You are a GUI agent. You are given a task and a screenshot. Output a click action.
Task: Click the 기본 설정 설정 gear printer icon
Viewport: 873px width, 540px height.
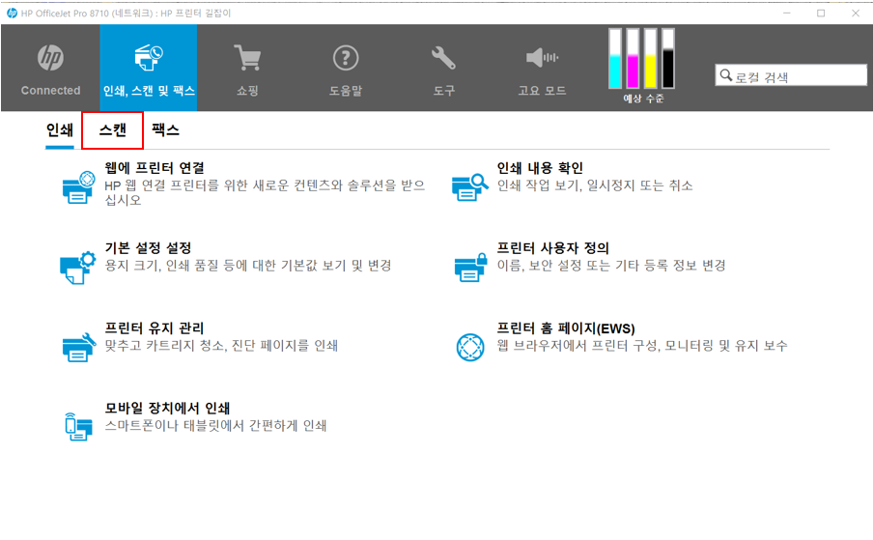pyautogui.click(x=78, y=268)
